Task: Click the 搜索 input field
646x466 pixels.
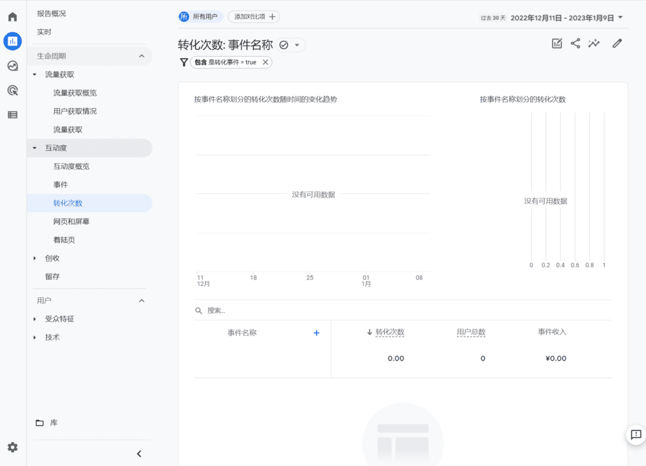Action: pyautogui.click(x=403, y=311)
